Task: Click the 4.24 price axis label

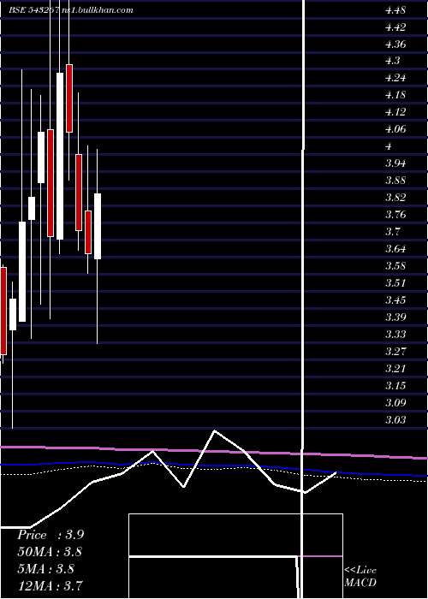Action: click(395, 78)
